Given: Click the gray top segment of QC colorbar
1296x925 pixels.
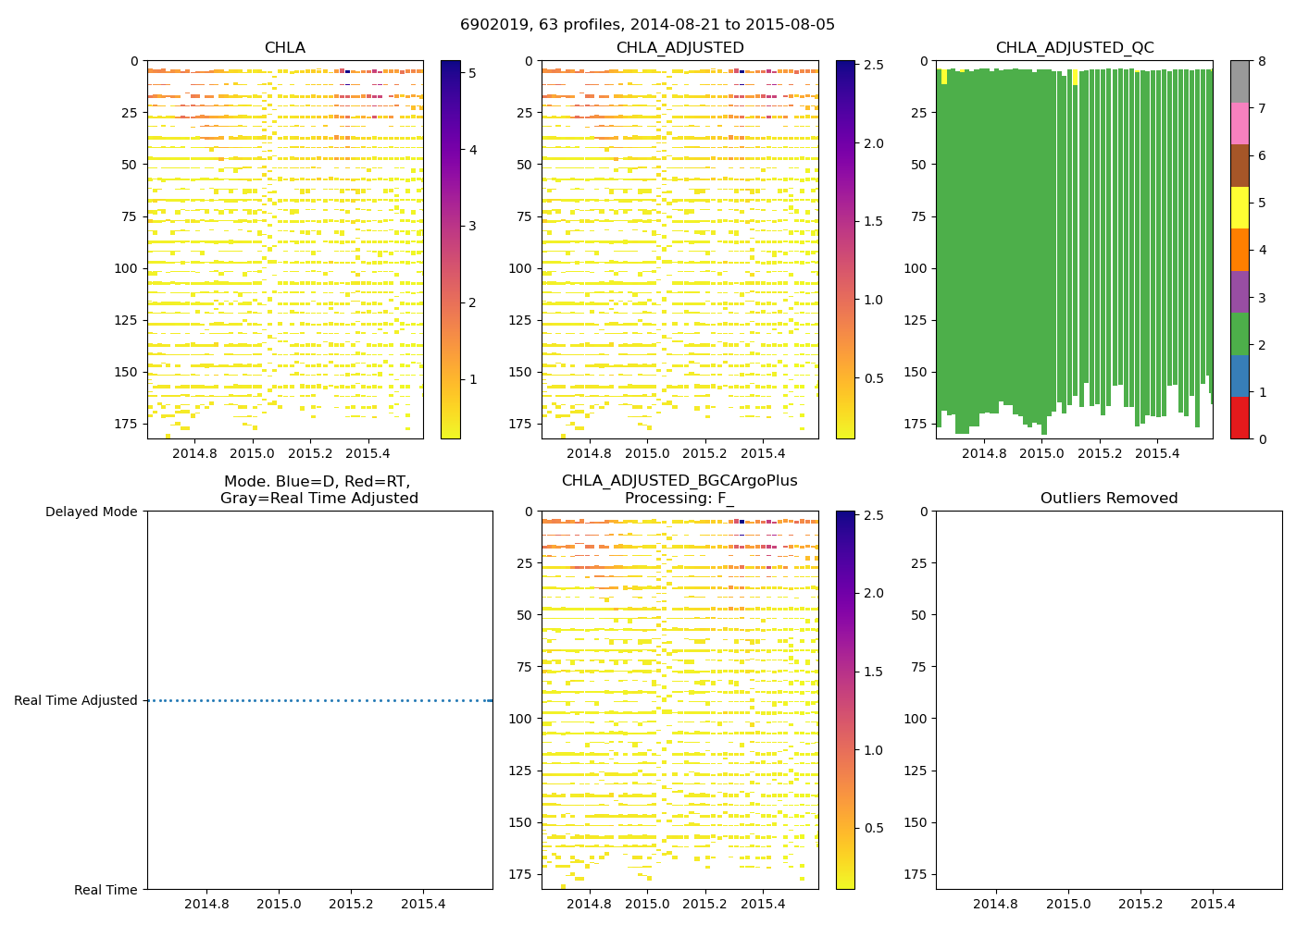Looking at the screenshot, I should [x=1240, y=81].
